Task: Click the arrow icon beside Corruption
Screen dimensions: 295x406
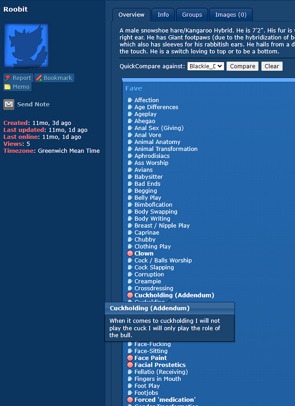Action: (x=130, y=275)
